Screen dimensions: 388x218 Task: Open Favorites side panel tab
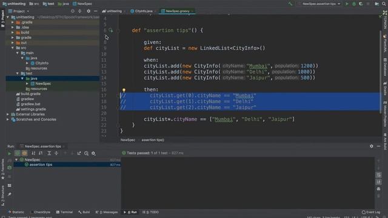2,170
